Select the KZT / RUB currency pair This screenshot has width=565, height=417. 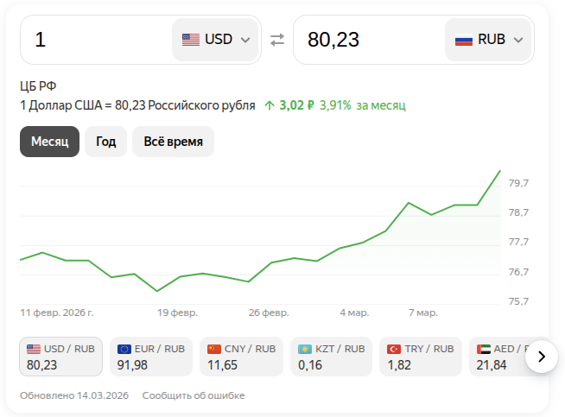(331, 357)
